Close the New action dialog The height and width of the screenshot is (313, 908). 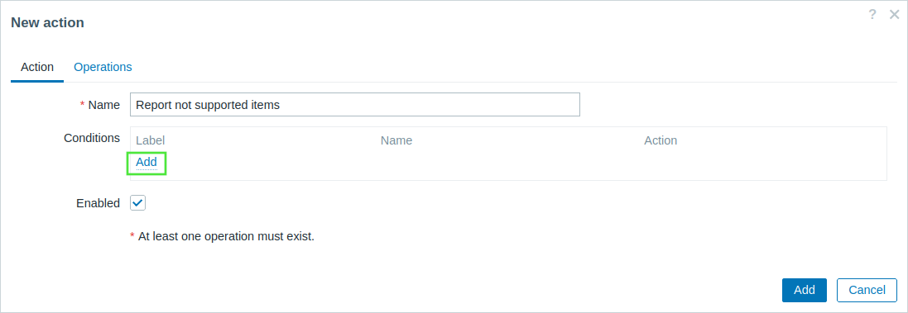pos(894,15)
